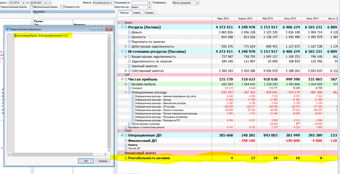Tick the Показать итог checkbox
Image resolution: width=340 pixels, height=174 pixels.
click(x=62, y=7)
